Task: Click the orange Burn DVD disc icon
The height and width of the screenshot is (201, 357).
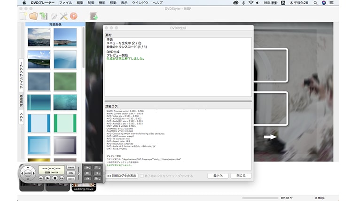Action: tap(74, 16)
